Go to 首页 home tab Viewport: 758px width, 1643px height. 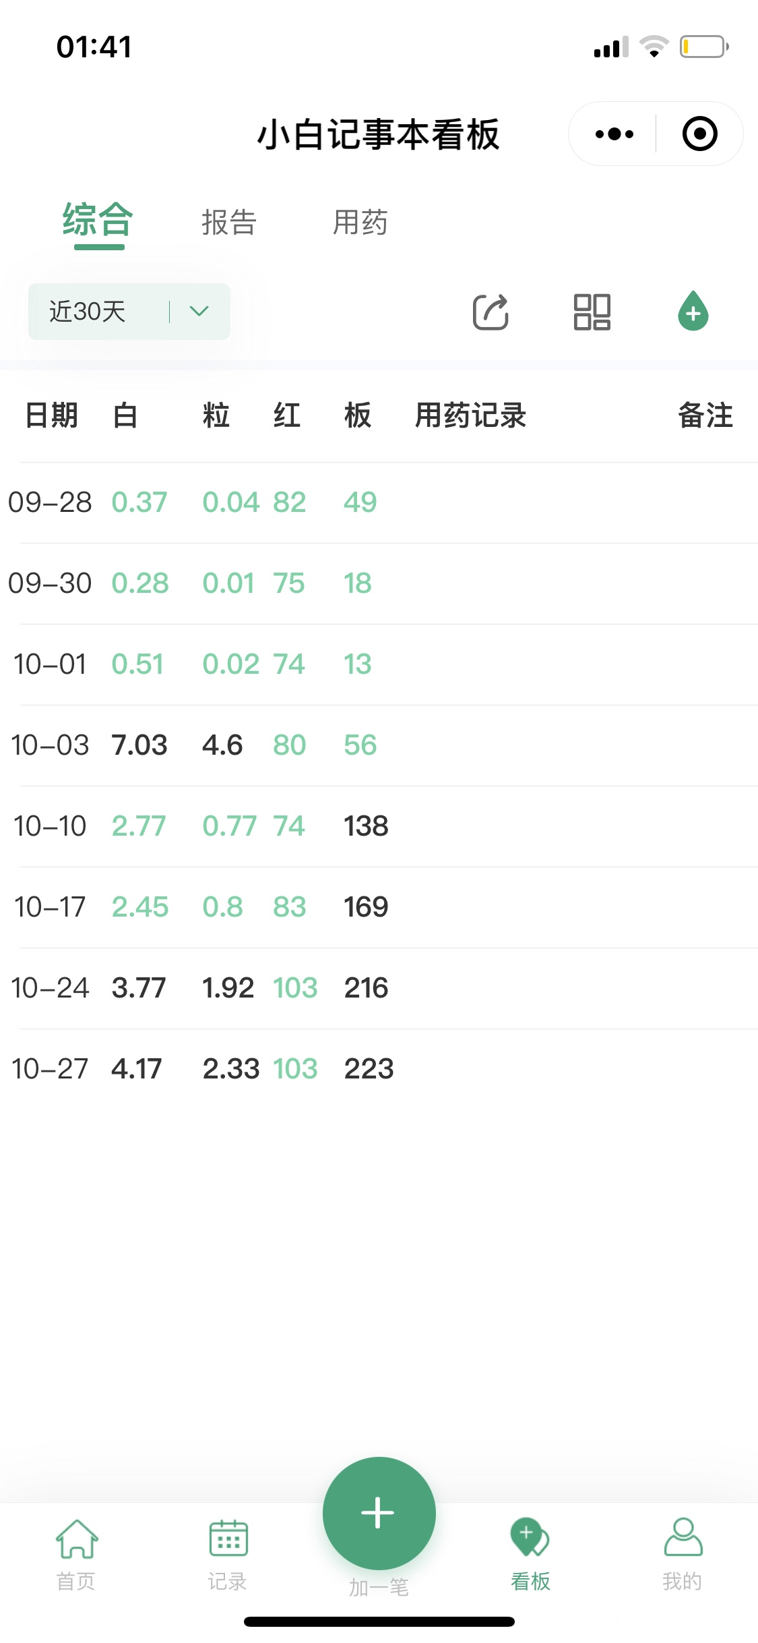click(76, 1553)
